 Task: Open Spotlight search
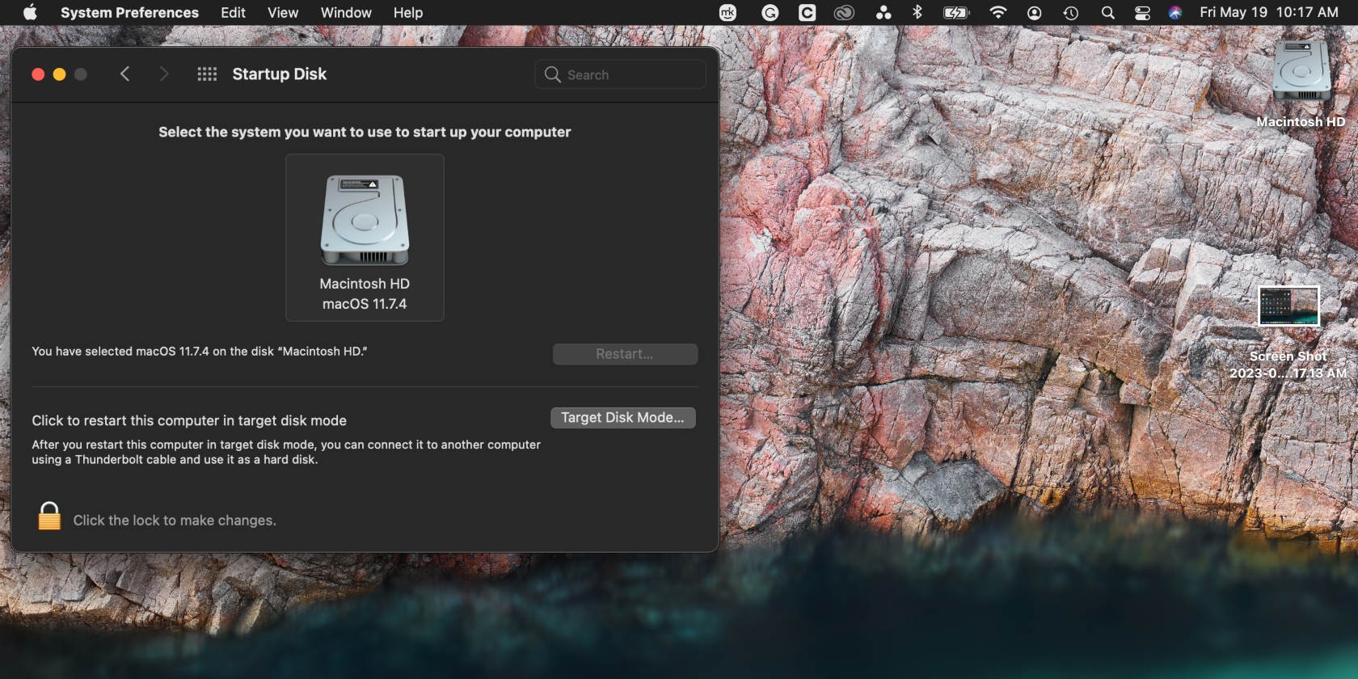pyautogui.click(x=1107, y=12)
